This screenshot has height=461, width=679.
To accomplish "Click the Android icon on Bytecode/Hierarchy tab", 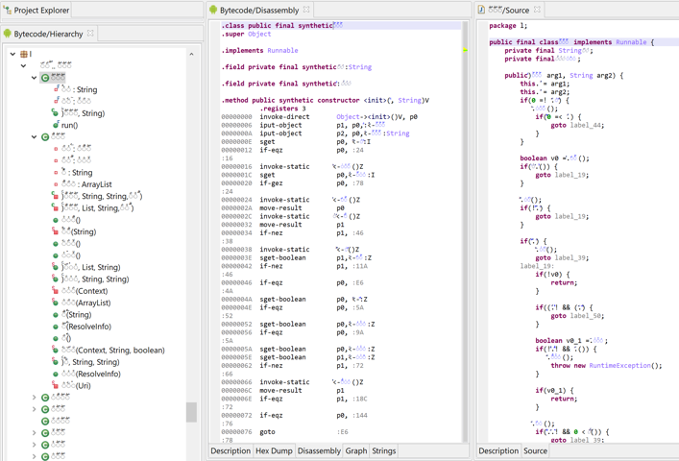I will pos(8,34).
